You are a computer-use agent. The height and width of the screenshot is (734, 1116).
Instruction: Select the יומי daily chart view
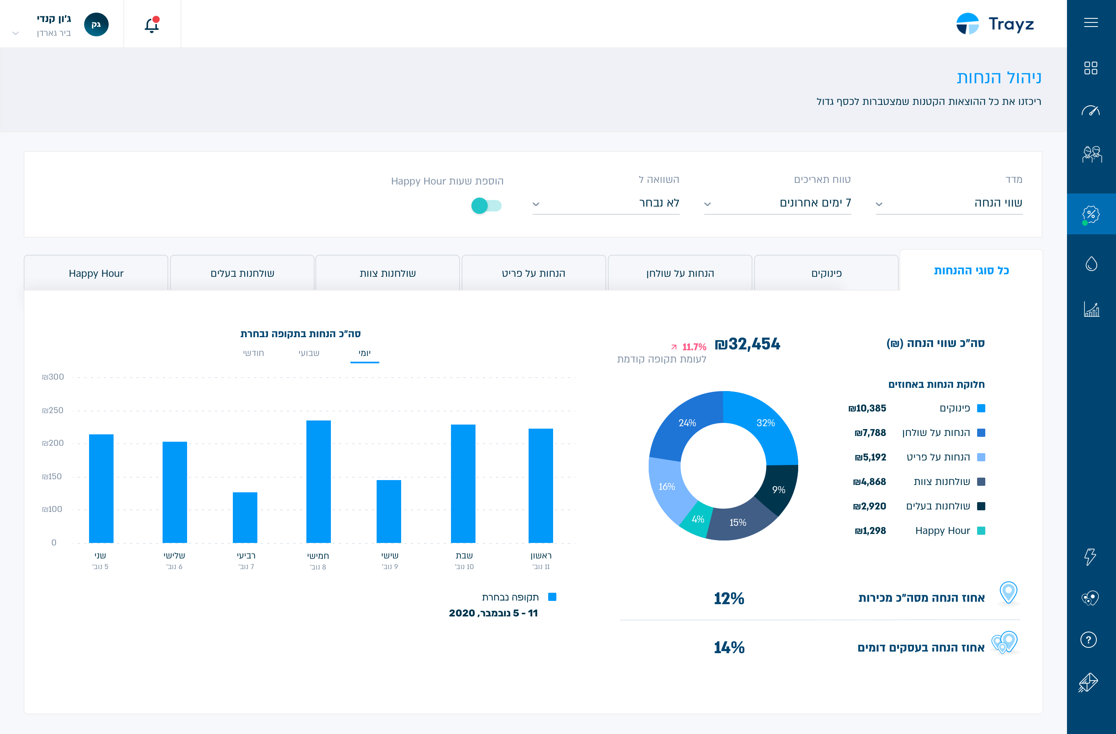point(365,353)
